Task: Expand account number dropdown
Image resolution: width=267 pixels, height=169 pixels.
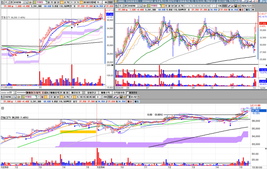Action: (x=14, y=93)
